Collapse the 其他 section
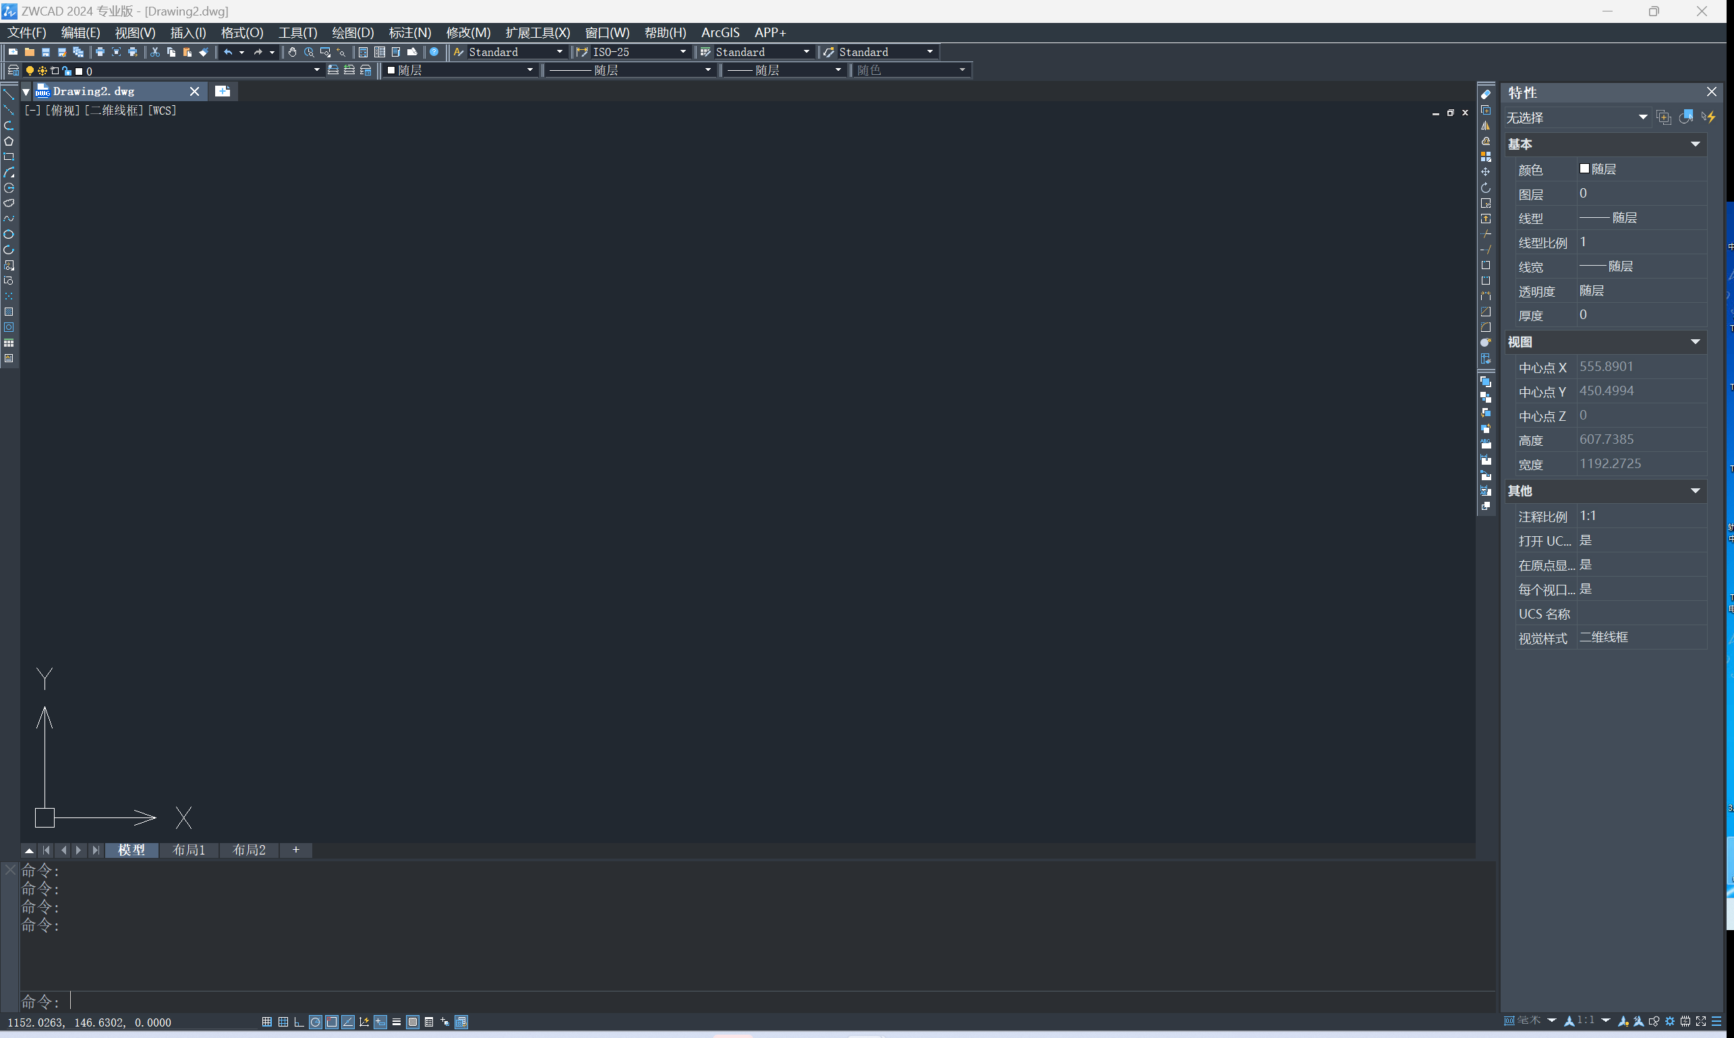Screen dimensions: 1734x1038 click(x=1695, y=491)
